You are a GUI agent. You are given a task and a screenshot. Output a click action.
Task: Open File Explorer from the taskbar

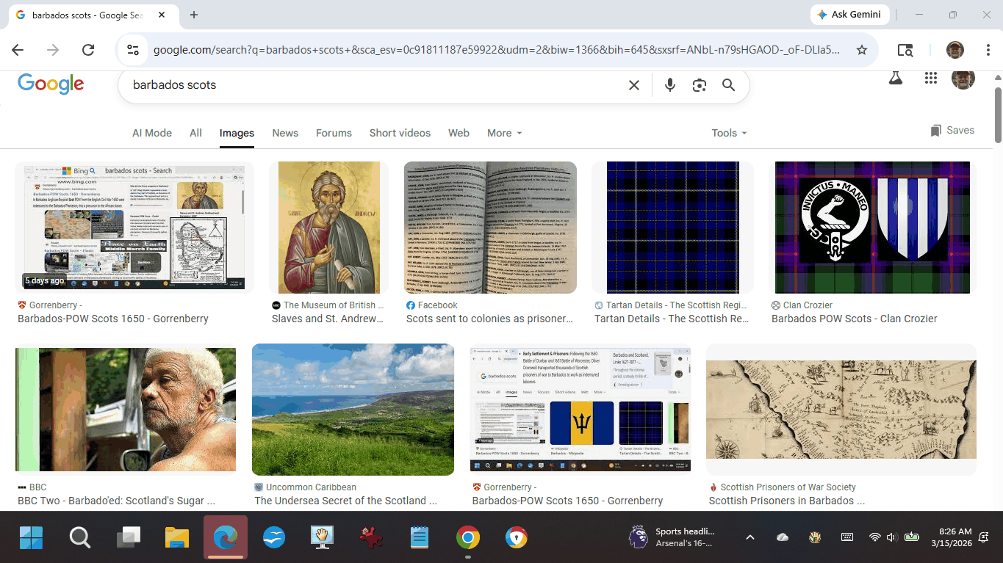point(177,537)
